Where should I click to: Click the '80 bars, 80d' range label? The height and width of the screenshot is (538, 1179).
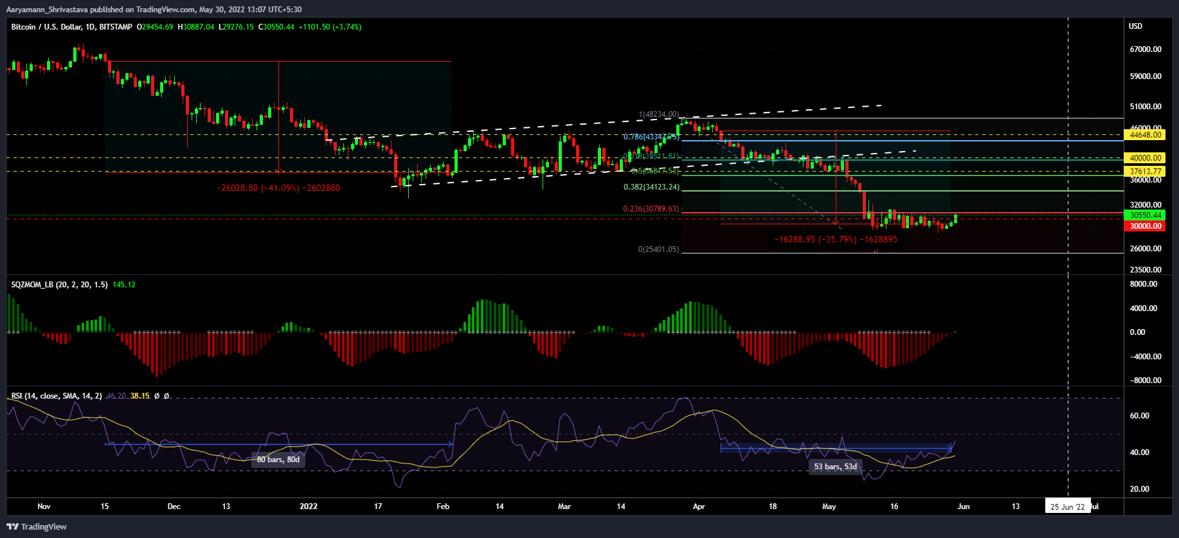[278, 460]
